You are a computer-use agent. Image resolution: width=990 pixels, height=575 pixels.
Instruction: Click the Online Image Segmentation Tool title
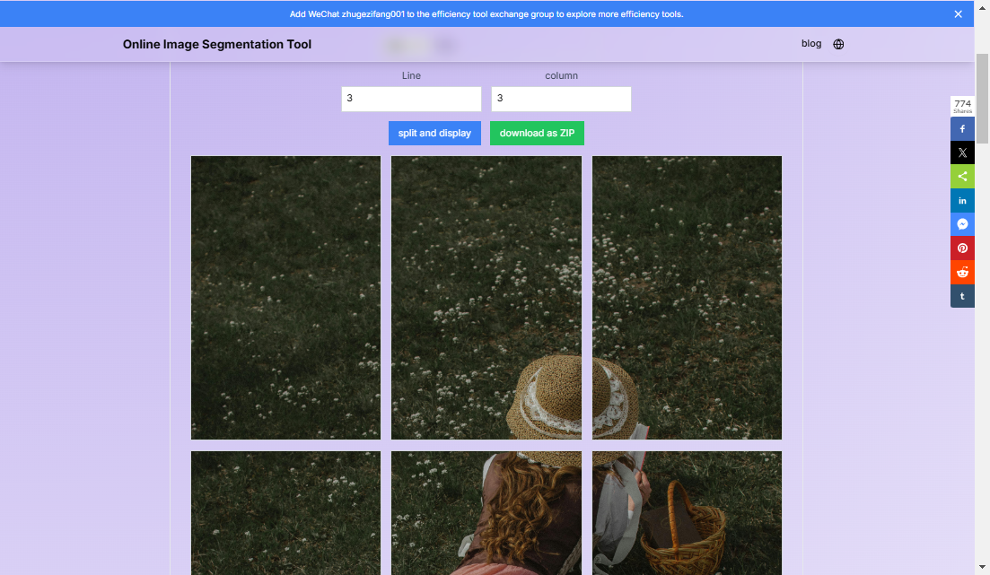(217, 44)
